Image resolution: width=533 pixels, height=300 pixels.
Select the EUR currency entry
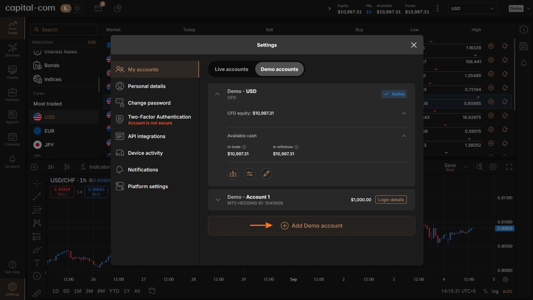click(x=64, y=131)
